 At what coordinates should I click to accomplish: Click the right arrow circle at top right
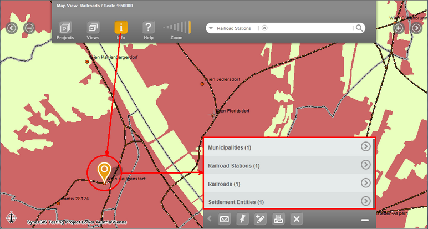pos(416,28)
